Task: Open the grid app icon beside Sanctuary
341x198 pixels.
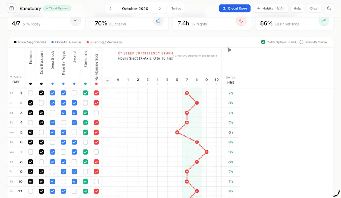Action: click(12, 9)
